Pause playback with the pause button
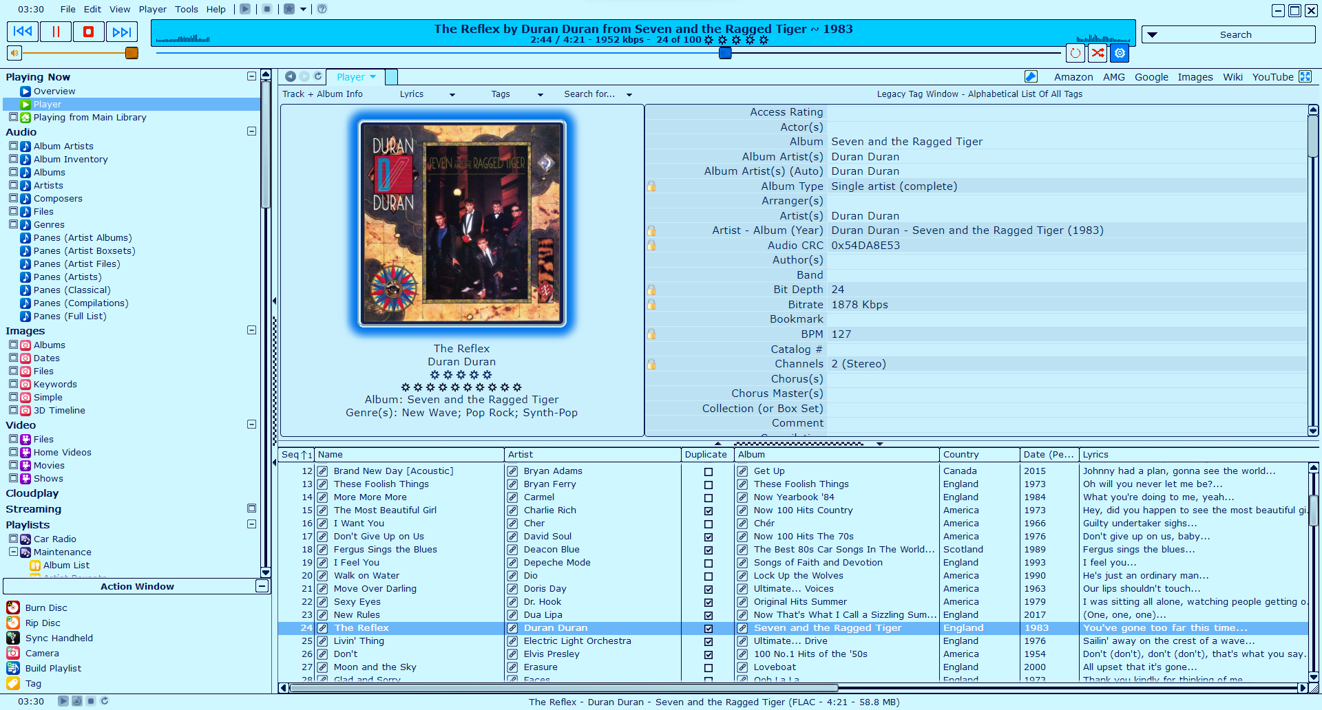Screen dimensions: 1322x710 pyautogui.click(x=56, y=32)
